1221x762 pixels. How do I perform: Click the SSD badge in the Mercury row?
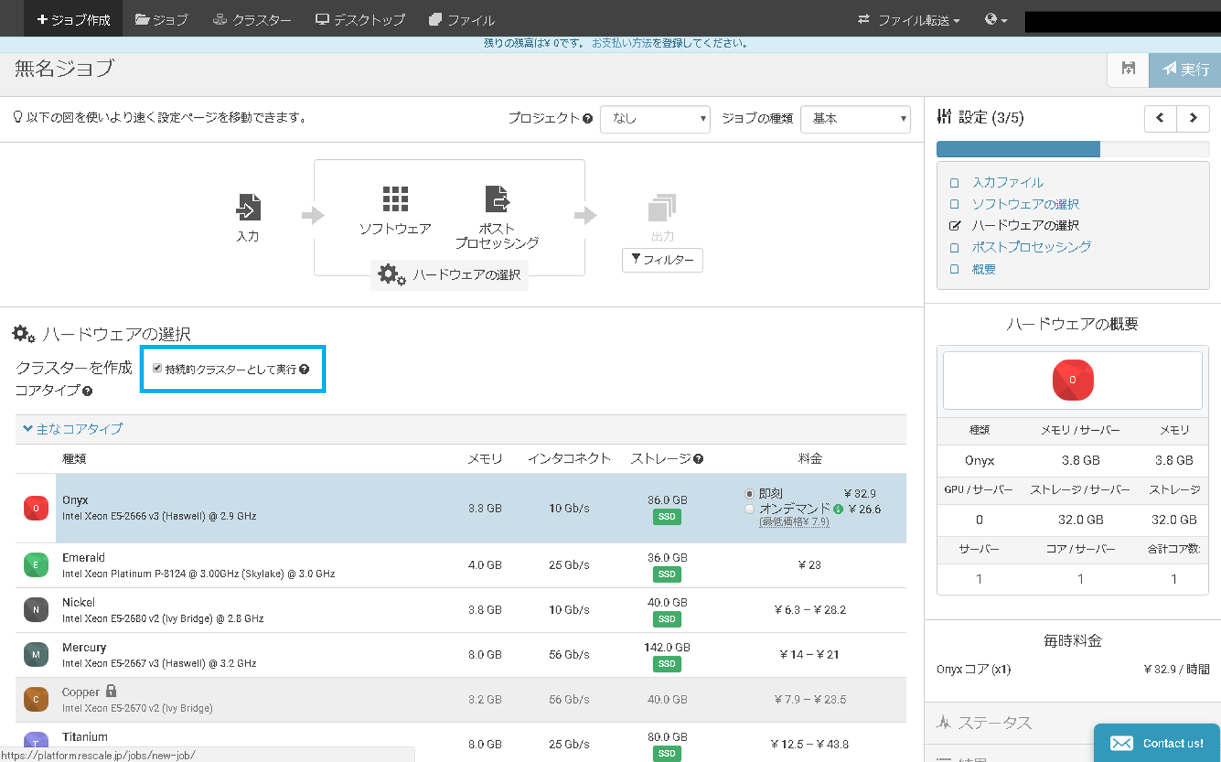click(x=667, y=664)
